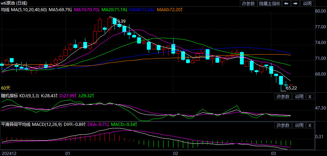Click the 80.00 price axis label
The width and height of the screenshot is (327, 156).
tap(321, 11)
